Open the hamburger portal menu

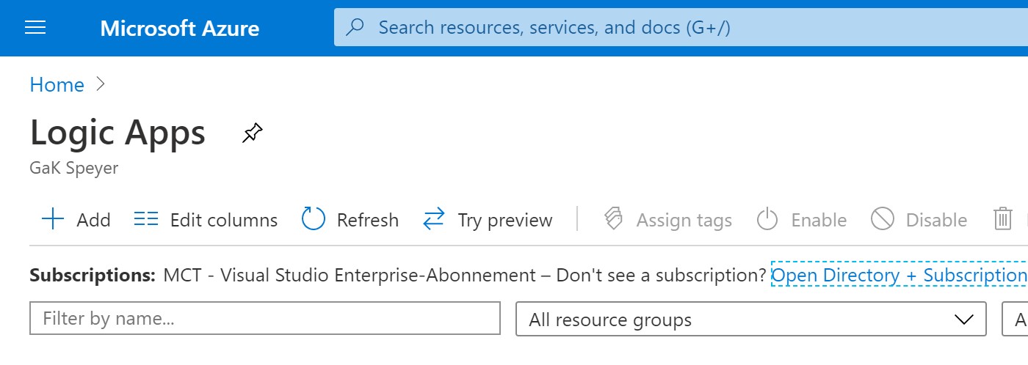tap(35, 28)
